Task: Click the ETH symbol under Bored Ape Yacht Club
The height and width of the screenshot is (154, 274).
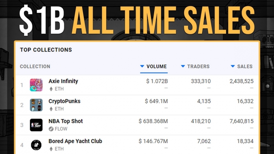Action: coord(51,149)
